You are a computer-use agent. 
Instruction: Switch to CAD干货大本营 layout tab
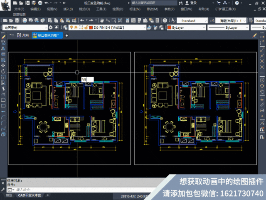30,195
